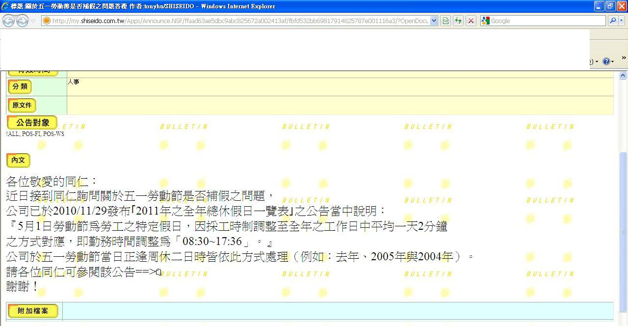Click the site icon in the address bar

tap(47, 21)
